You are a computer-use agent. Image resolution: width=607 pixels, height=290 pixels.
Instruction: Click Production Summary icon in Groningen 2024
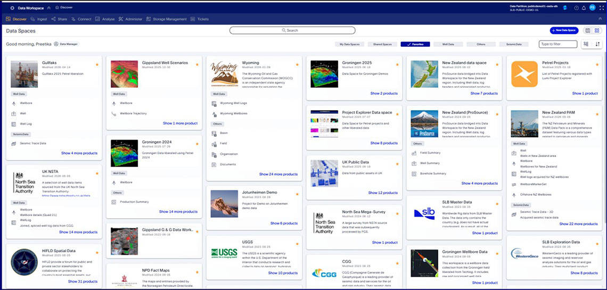pos(114,202)
